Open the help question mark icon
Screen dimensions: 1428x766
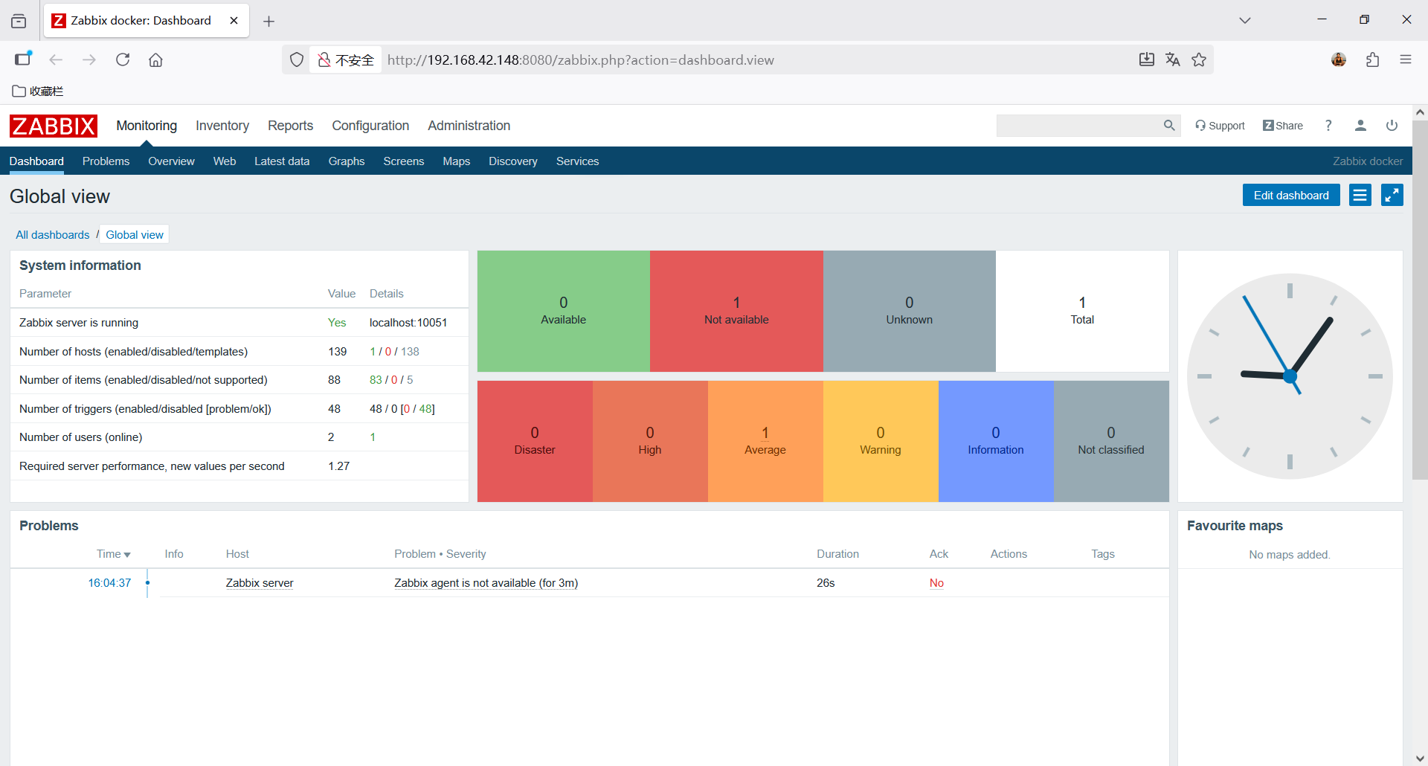point(1328,126)
